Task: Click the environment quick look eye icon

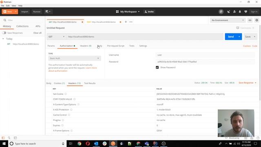Action: (x=250, y=20)
